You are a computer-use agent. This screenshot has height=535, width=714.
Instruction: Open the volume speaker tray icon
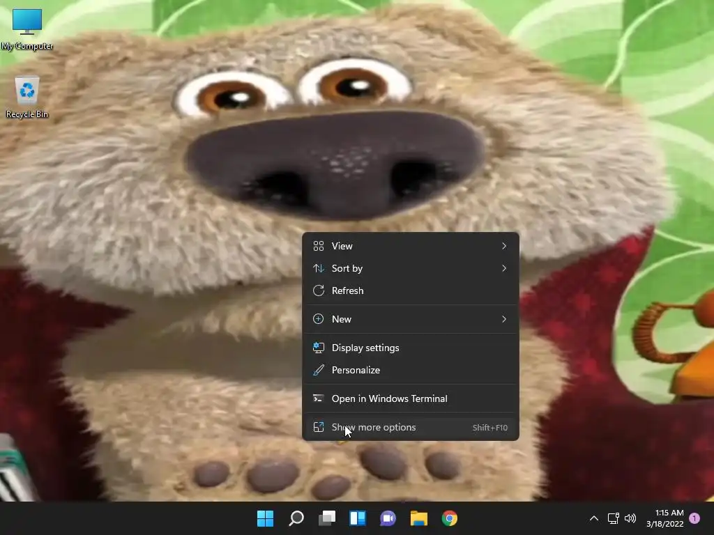click(x=630, y=518)
